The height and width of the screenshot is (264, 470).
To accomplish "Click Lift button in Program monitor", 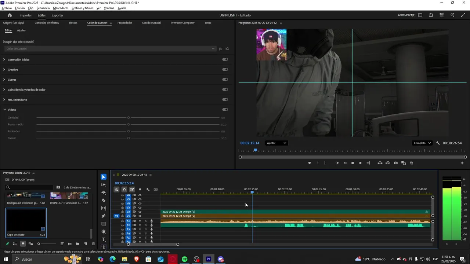I will (380, 163).
